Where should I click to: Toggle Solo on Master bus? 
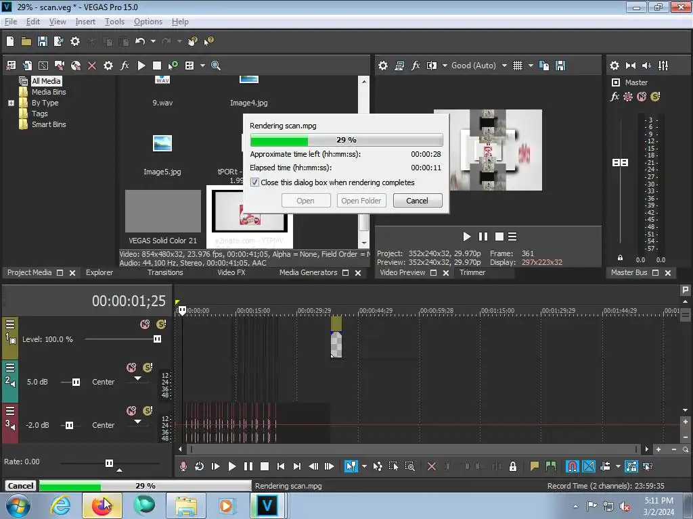[x=655, y=97]
